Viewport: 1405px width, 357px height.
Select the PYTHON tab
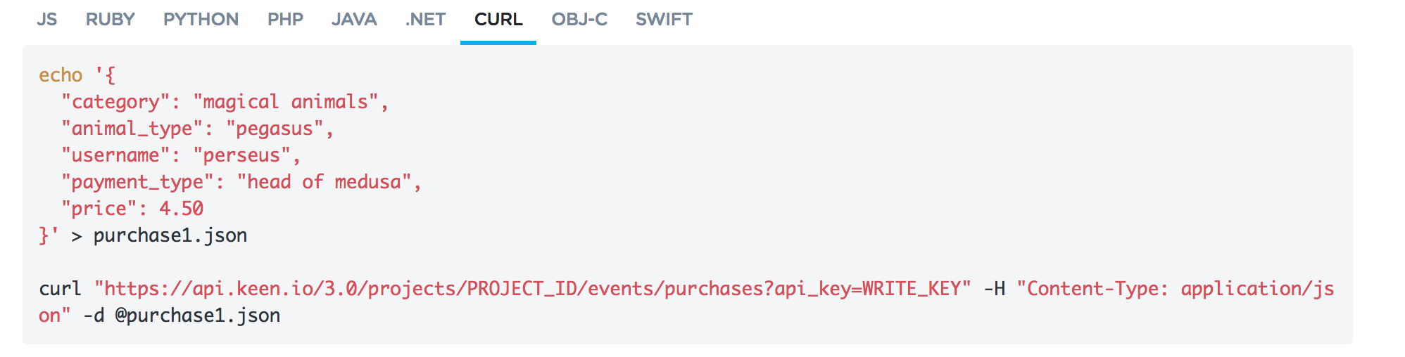[x=201, y=20]
